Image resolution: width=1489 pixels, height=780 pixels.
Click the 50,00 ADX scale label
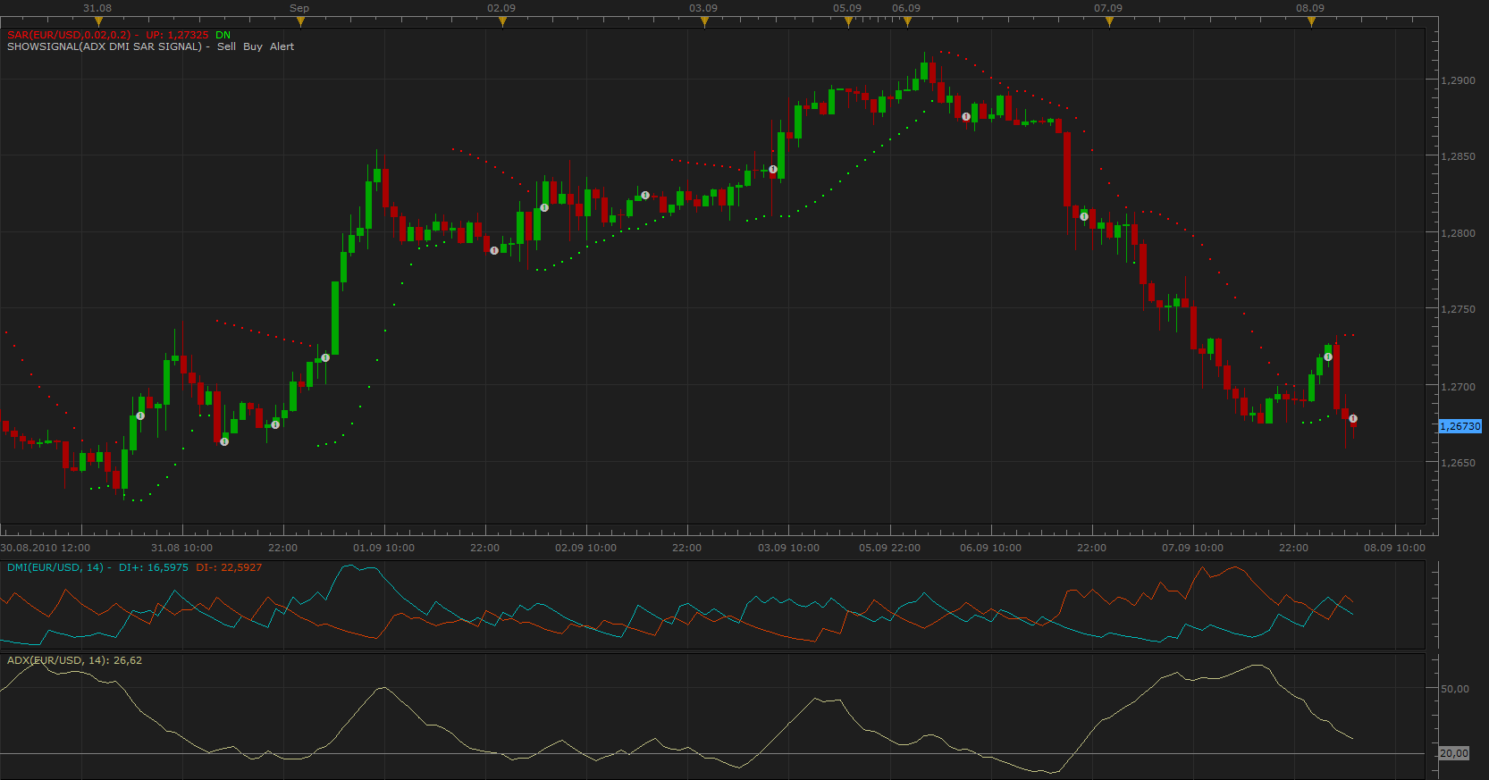click(1455, 689)
